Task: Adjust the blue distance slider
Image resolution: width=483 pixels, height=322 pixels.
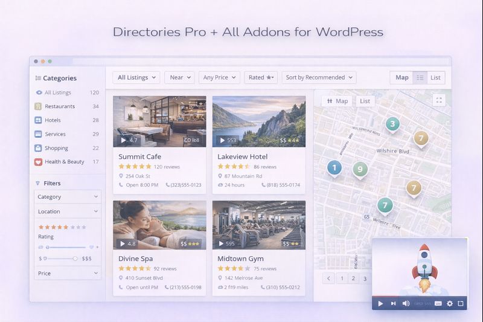Action: (66, 247)
